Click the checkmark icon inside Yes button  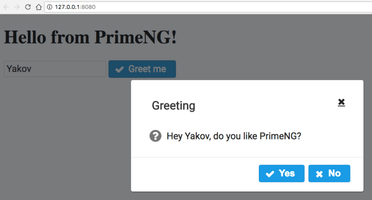click(270, 174)
